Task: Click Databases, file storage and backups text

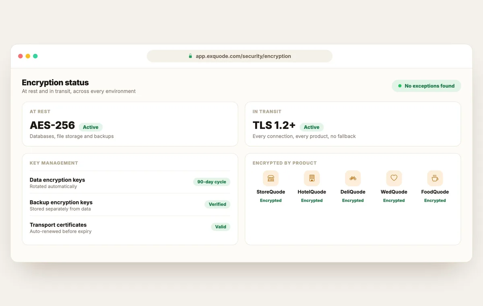Action: (x=72, y=136)
